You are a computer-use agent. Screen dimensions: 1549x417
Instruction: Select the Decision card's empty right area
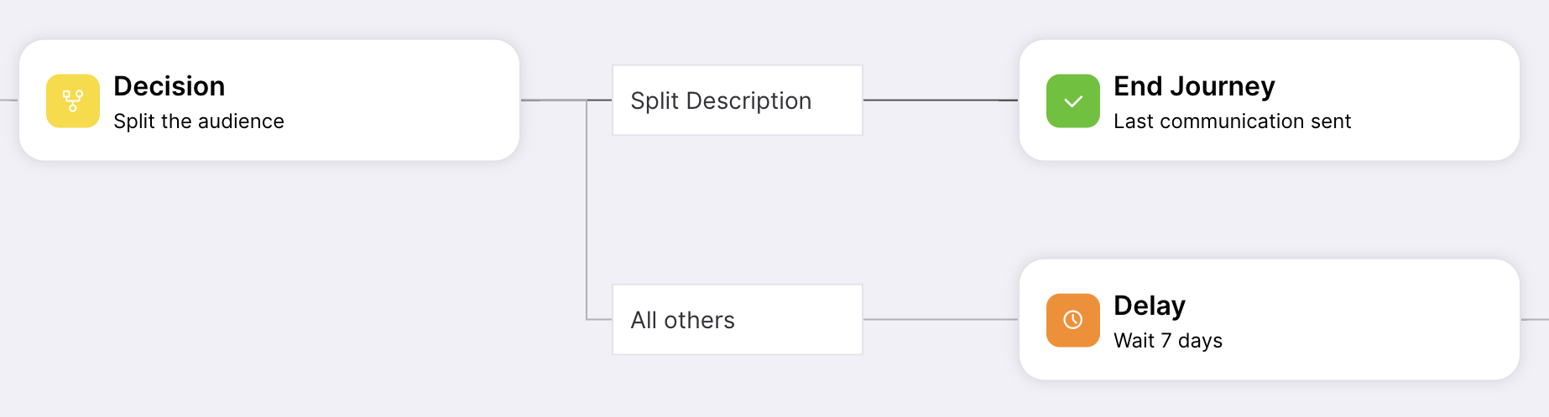tap(403, 100)
